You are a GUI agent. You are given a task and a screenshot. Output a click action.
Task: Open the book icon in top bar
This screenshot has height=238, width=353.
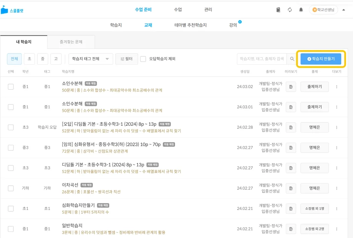pos(278,10)
